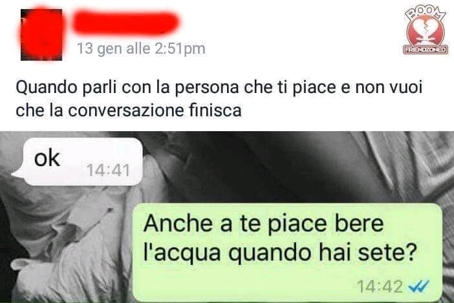Image resolution: width=454 pixels, height=303 pixels.
Task: Click the blue double check marks
Action: (418, 286)
